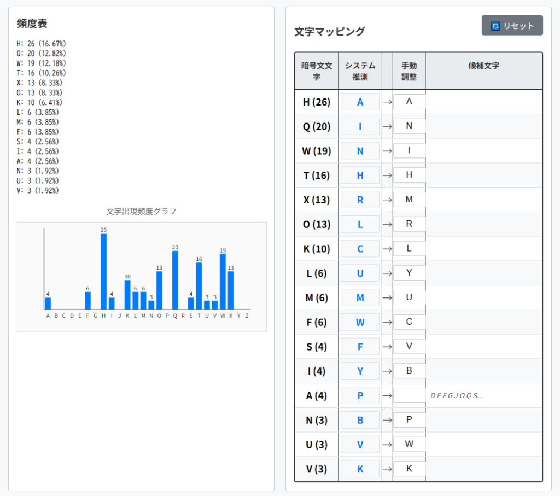Click the システム推測 column header
This screenshot has height=496, width=560.
point(360,71)
